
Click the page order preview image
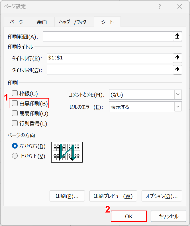[67, 152]
